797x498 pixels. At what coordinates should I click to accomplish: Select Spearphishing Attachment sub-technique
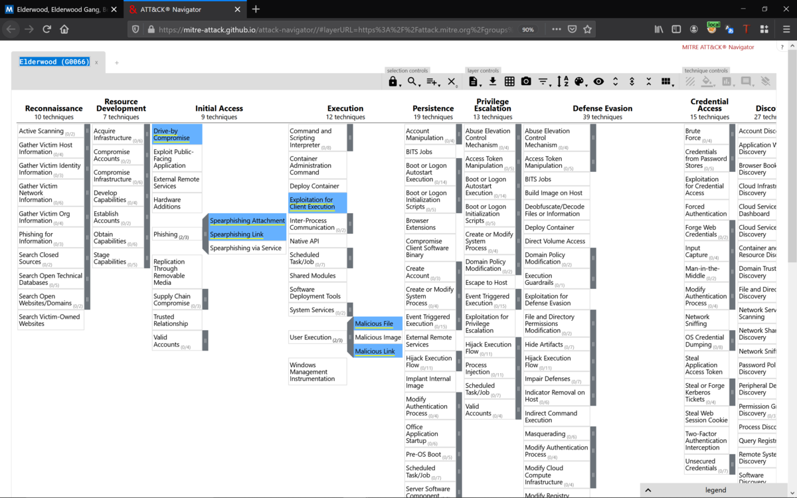247,220
